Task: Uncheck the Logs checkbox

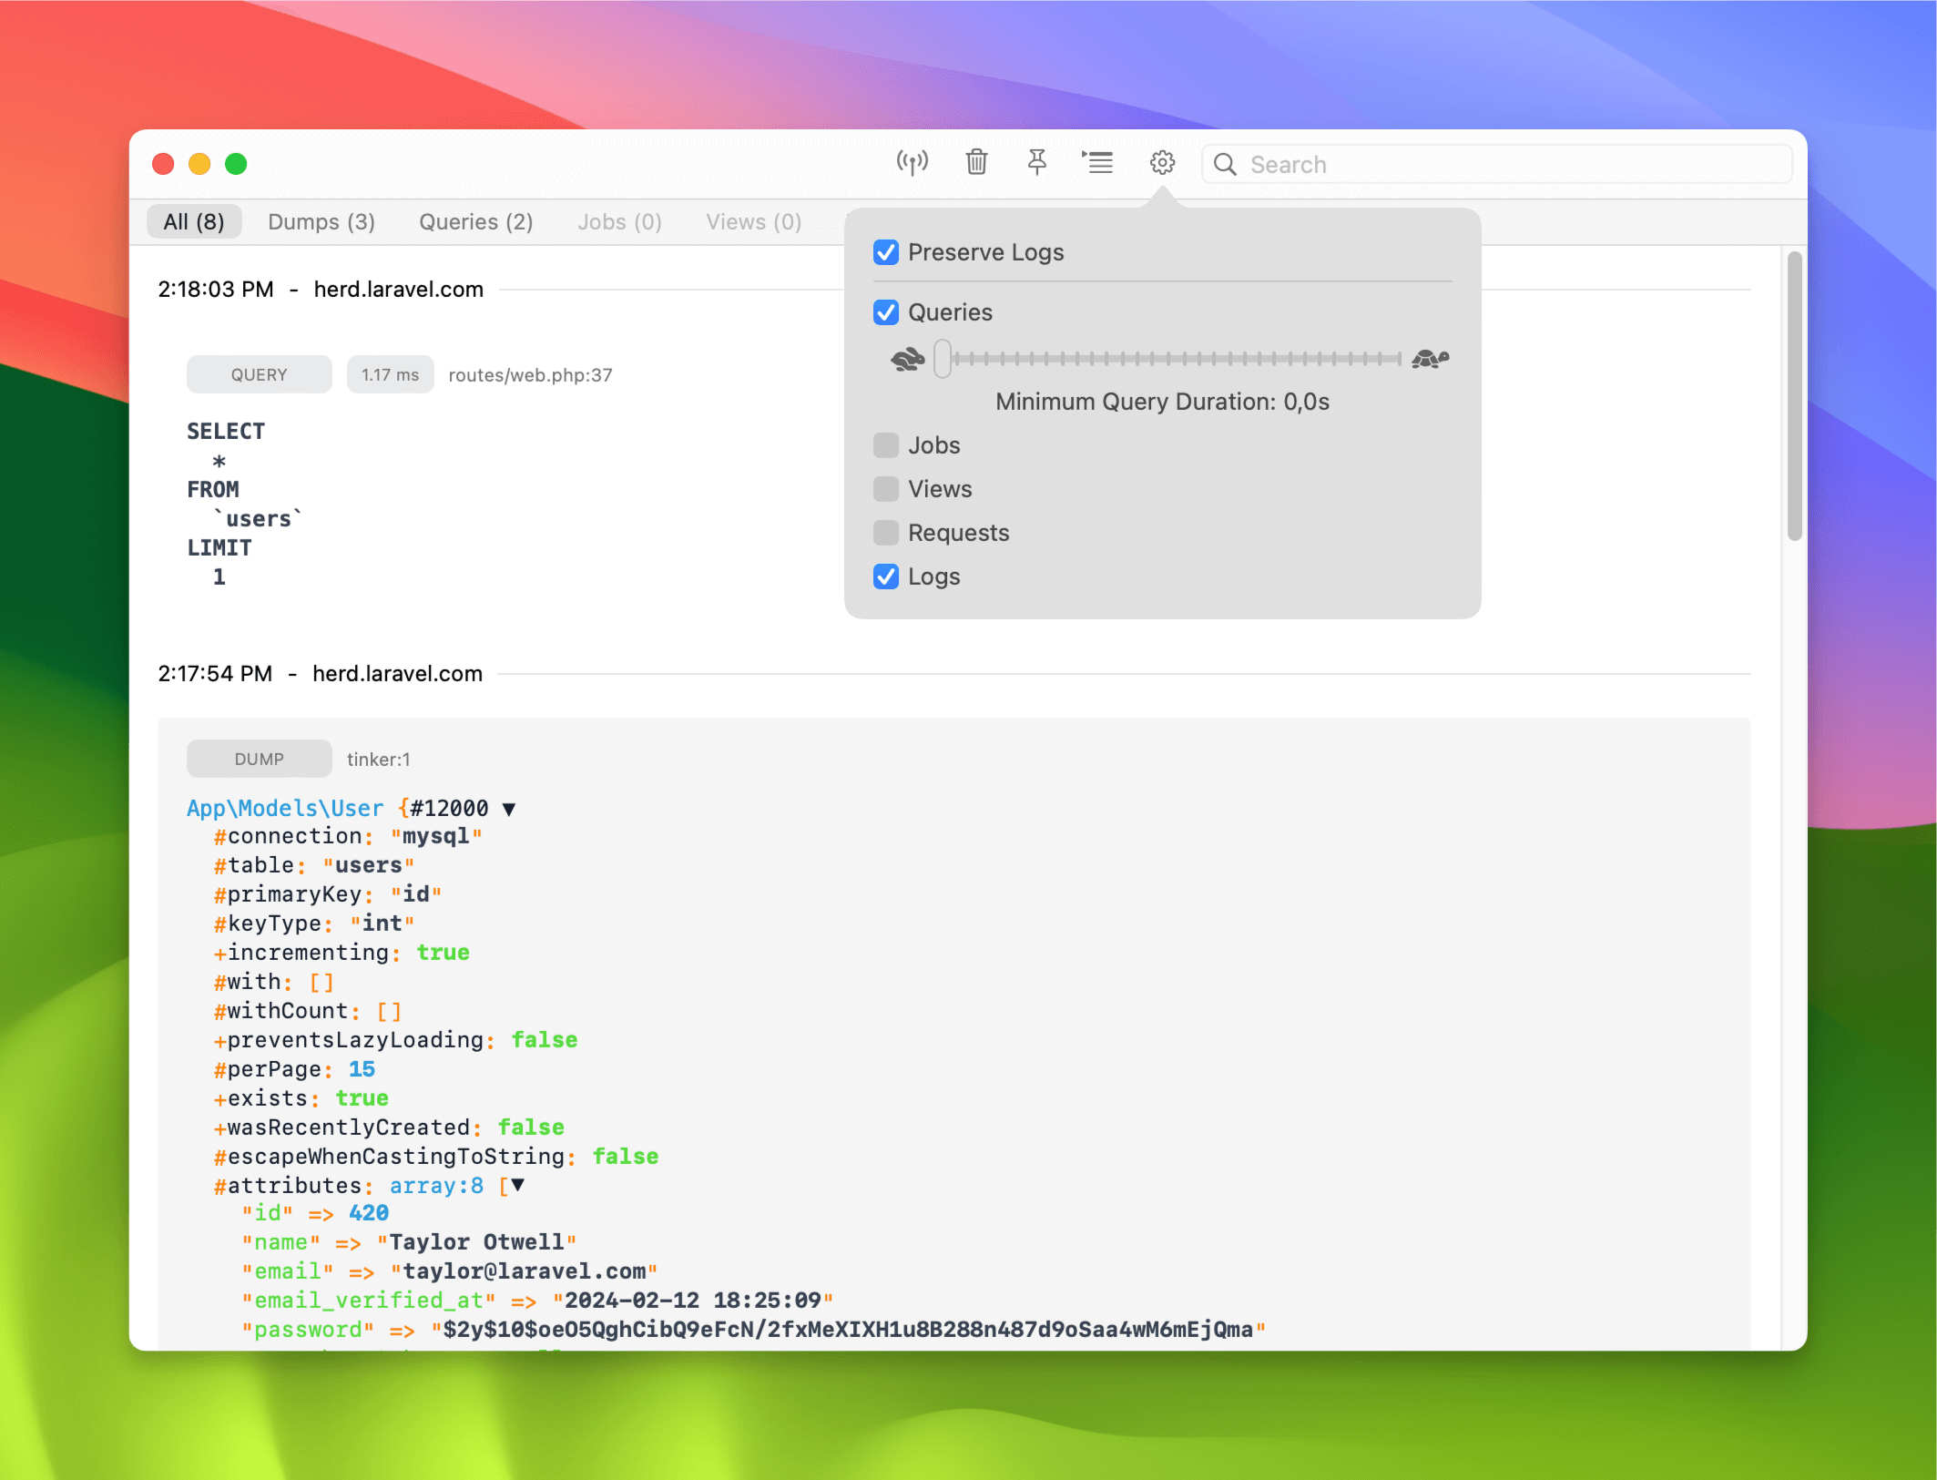Action: point(886,577)
